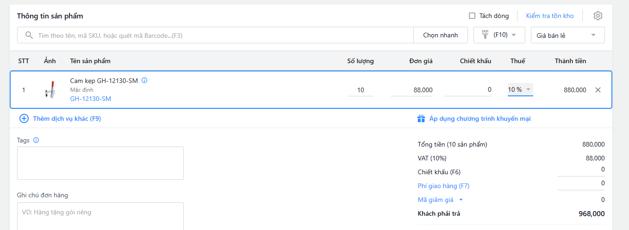
Task: Open the GH-12130-SM SKU link
Action: 91,99
